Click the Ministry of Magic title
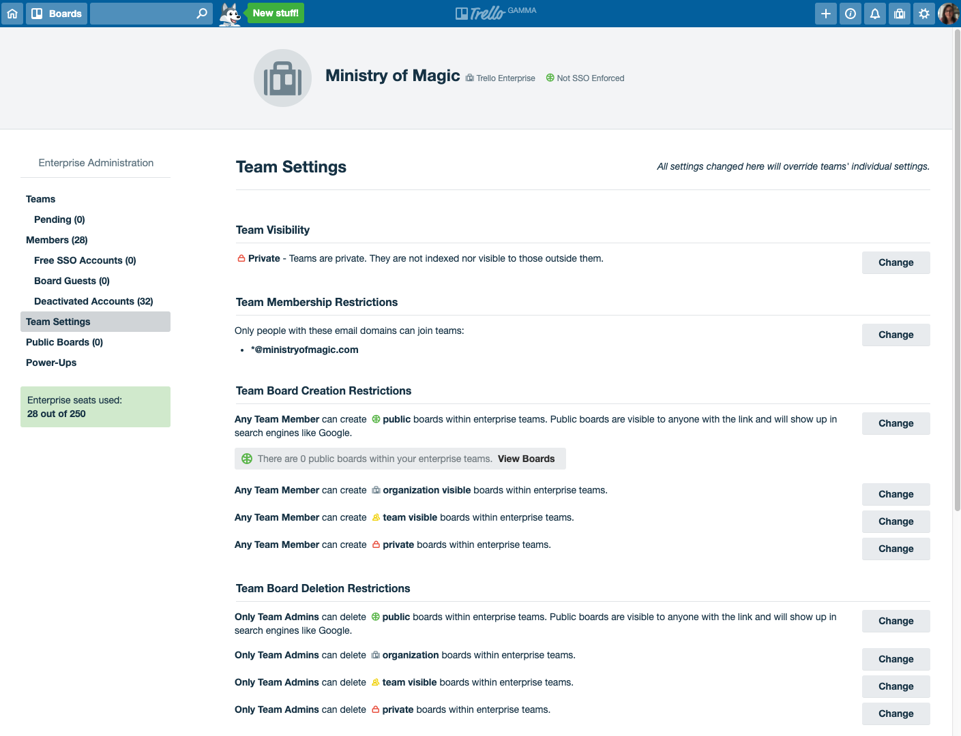The height and width of the screenshot is (736, 961). tap(393, 76)
